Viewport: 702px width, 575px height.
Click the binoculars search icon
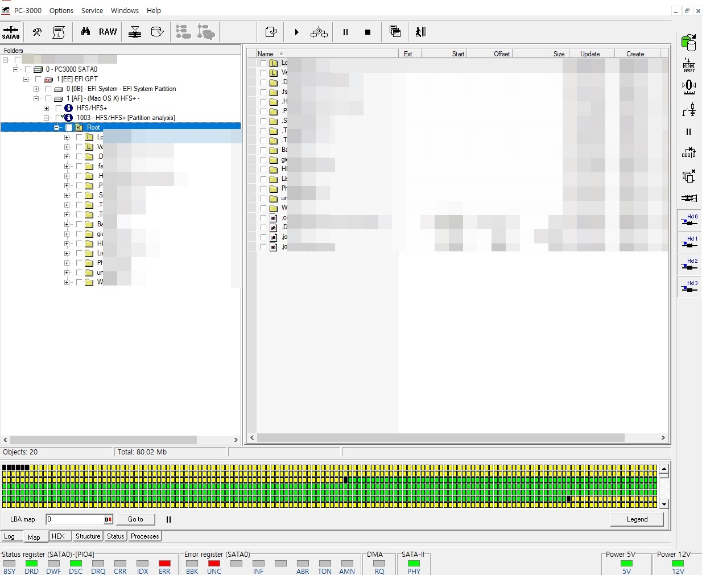85,32
